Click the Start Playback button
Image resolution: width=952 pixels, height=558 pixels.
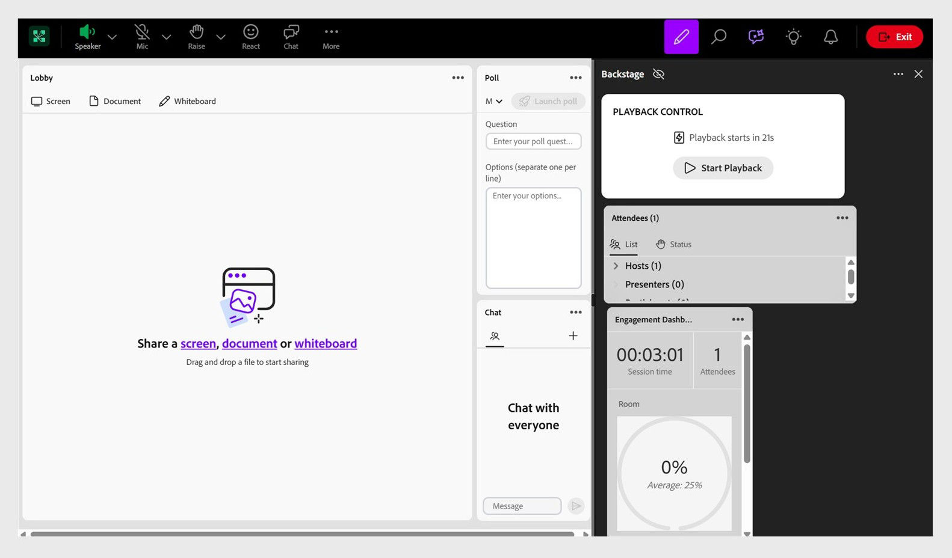pyautogui.click(x=723, y=168)
